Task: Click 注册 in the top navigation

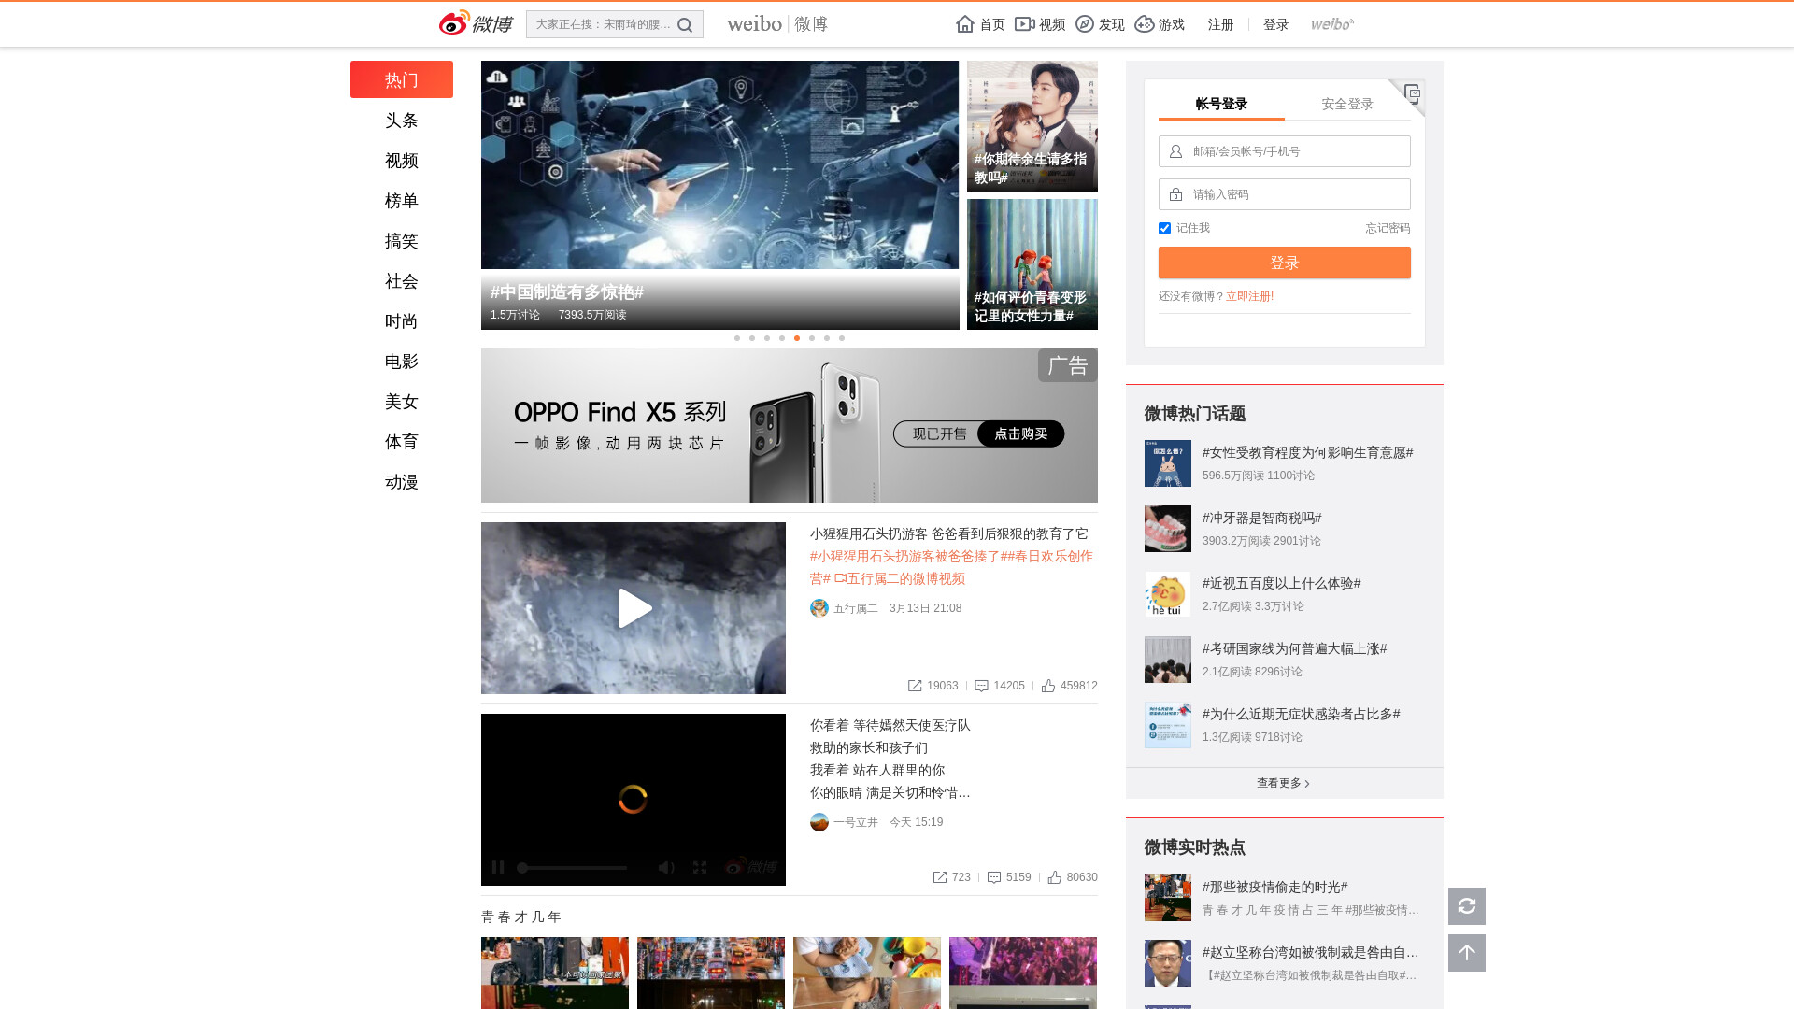Action: [1220, 24]
